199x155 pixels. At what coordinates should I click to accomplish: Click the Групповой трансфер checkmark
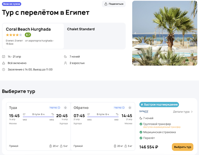coord(141,124)
